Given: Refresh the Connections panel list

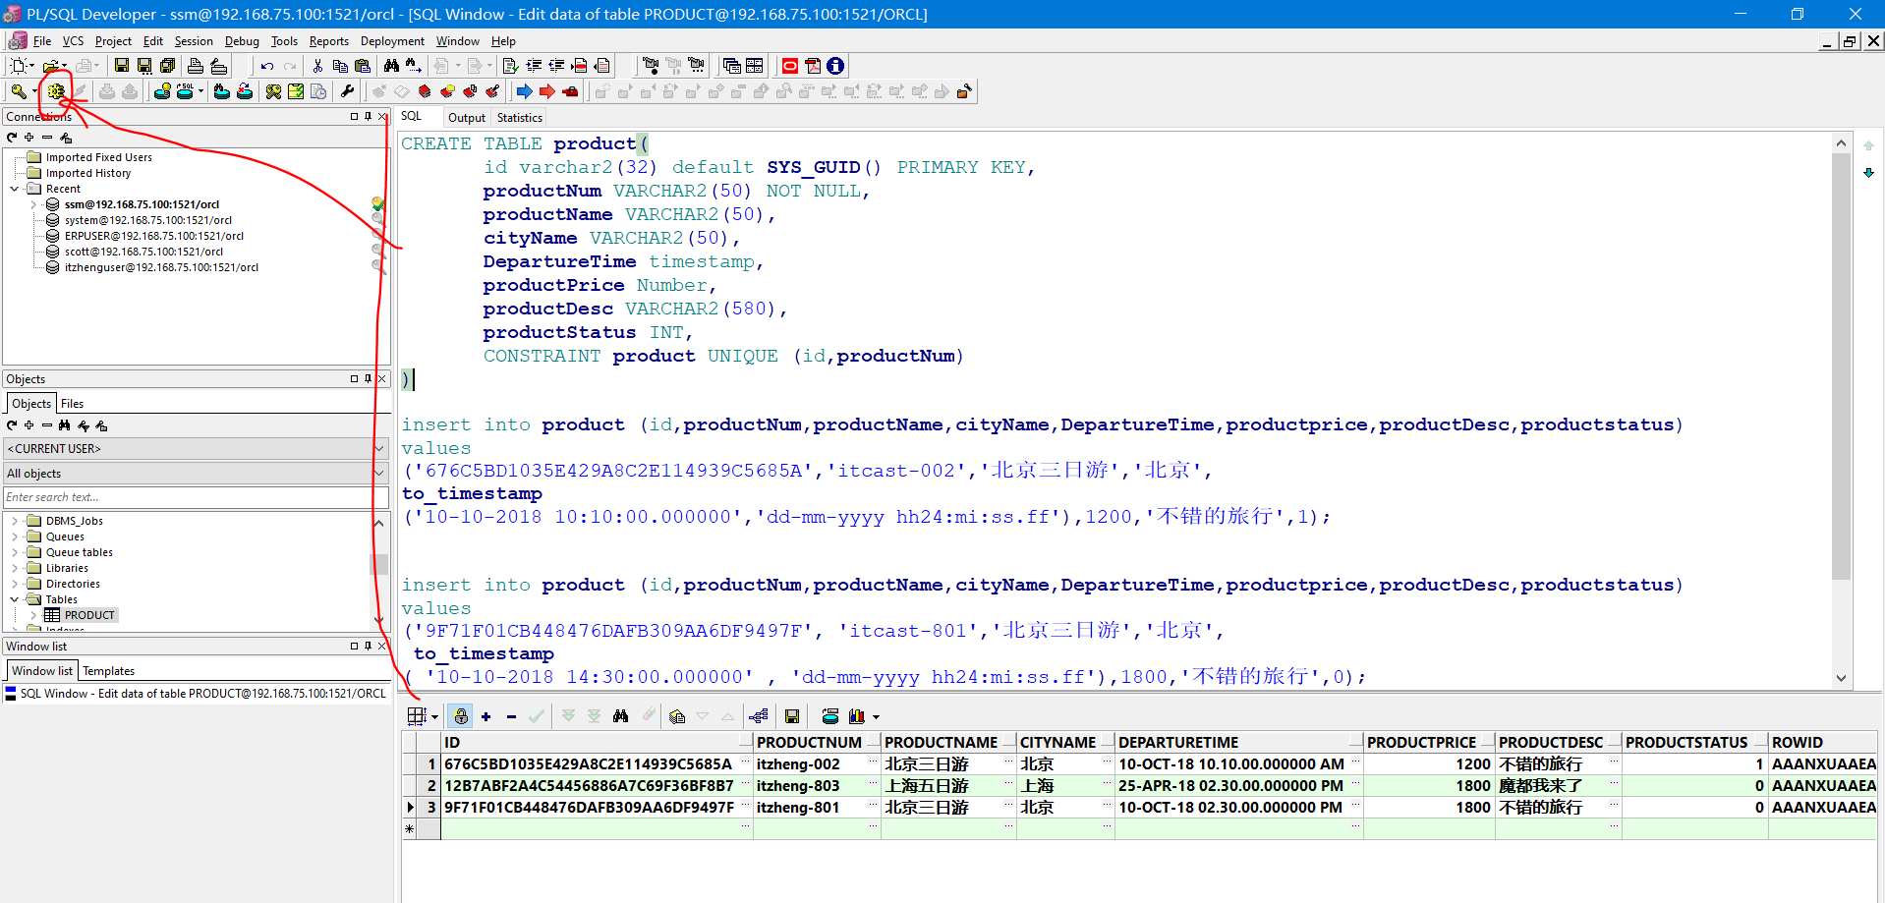Looking at the screenshot, I should pos(12,138).
